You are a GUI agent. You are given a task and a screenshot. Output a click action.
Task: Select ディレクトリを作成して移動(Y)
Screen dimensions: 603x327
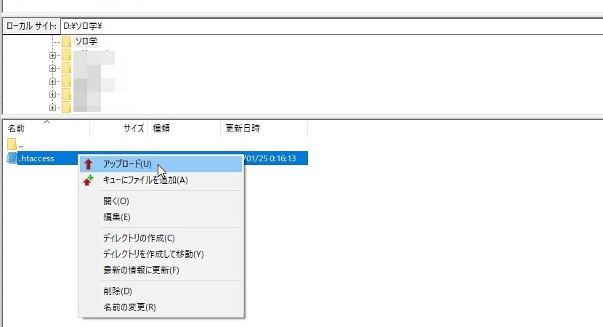click(x=153, y=254)
